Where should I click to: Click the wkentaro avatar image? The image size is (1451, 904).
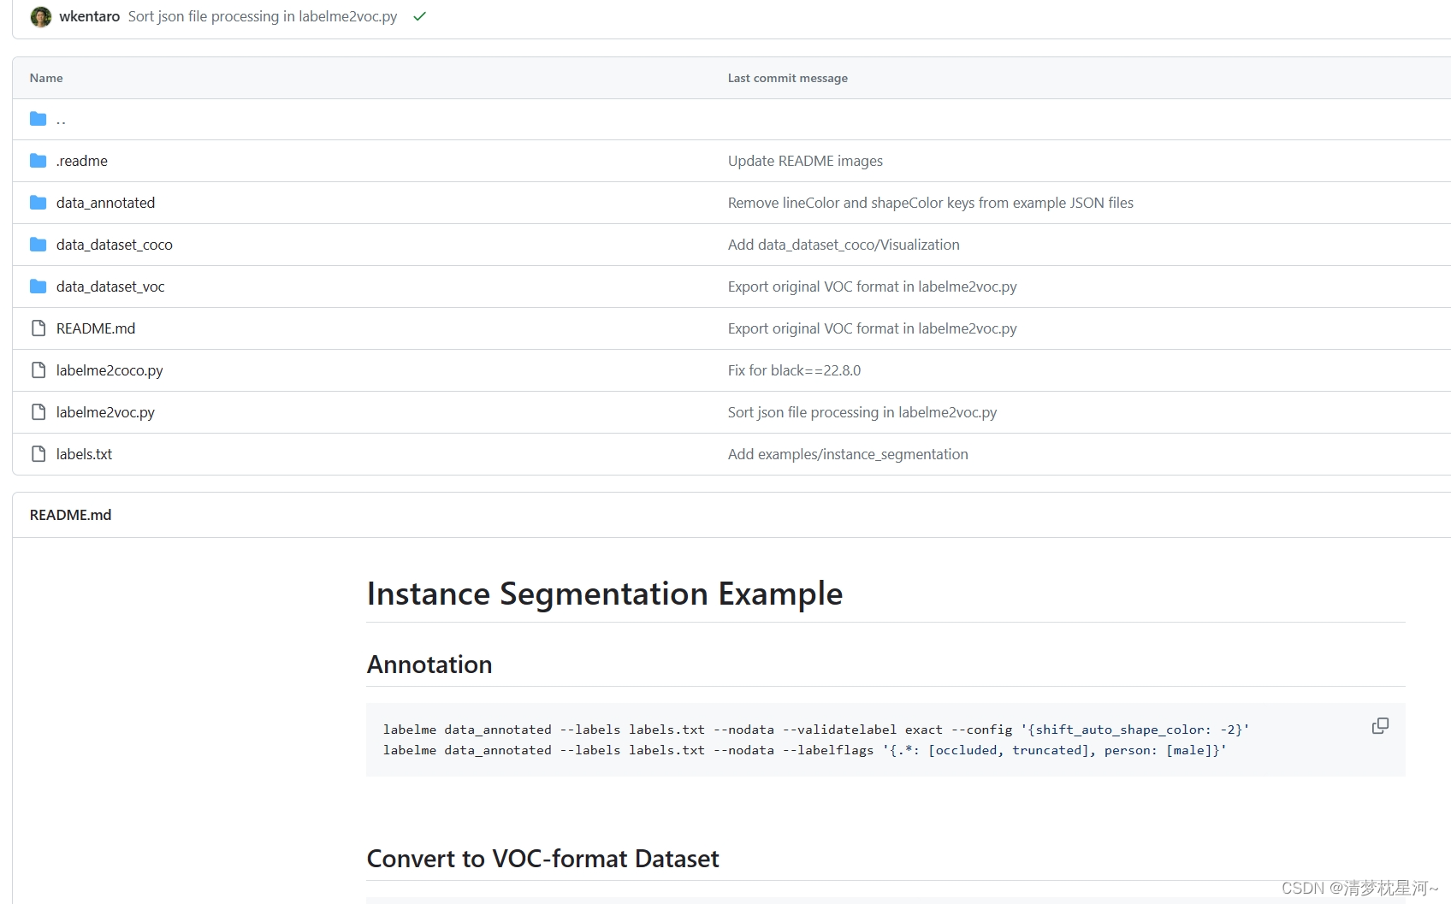point(40,17)
